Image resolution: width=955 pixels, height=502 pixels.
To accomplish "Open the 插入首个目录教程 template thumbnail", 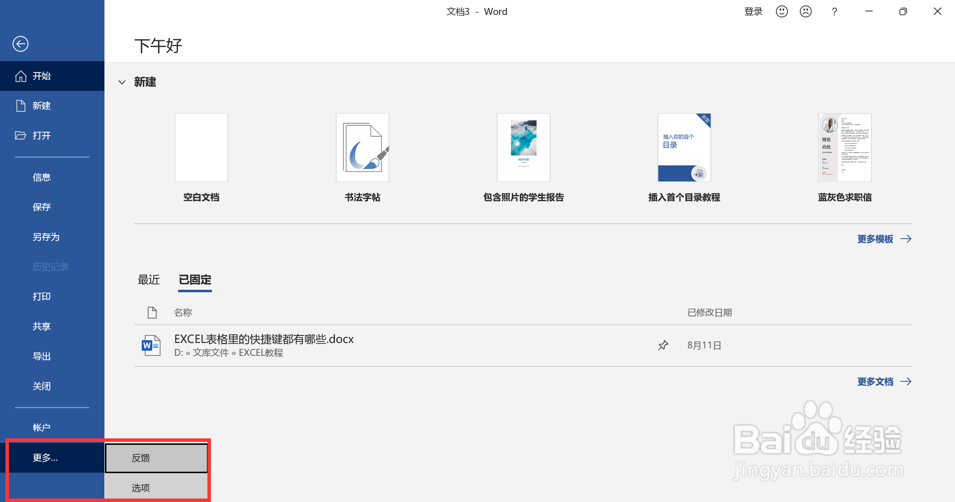I will click(x=684, y=148).
